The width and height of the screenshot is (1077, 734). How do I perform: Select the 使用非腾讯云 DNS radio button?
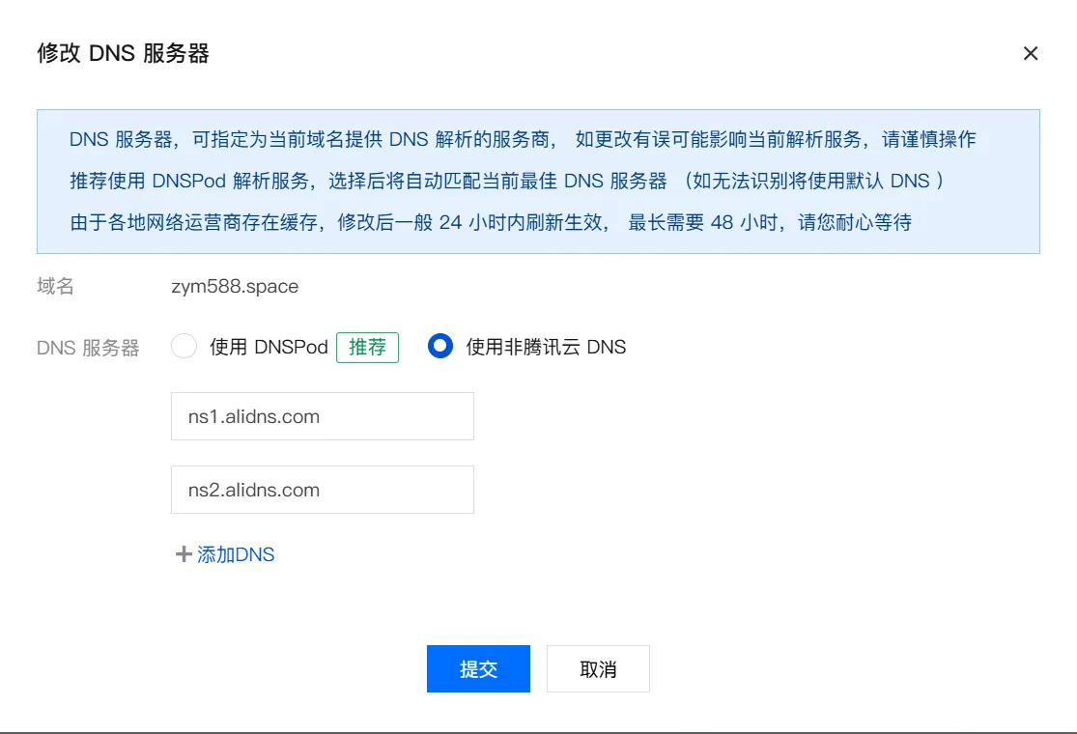pyautogui.click(x=440, y=346)
